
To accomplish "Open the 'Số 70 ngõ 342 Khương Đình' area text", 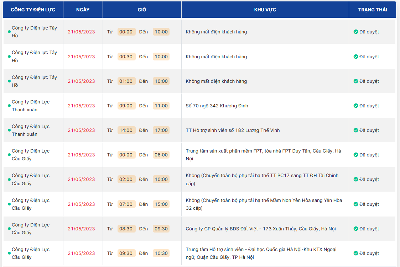I will click(217, 106).
